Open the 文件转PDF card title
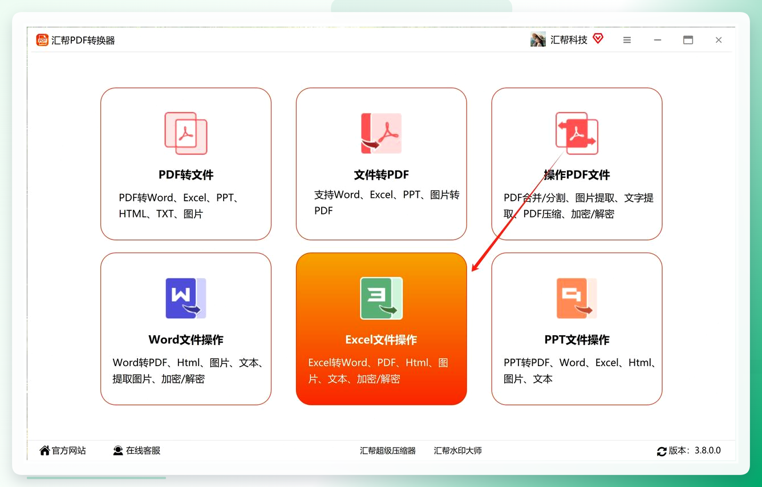Viewport: 762px width, 487px height. tap(381, 175)
